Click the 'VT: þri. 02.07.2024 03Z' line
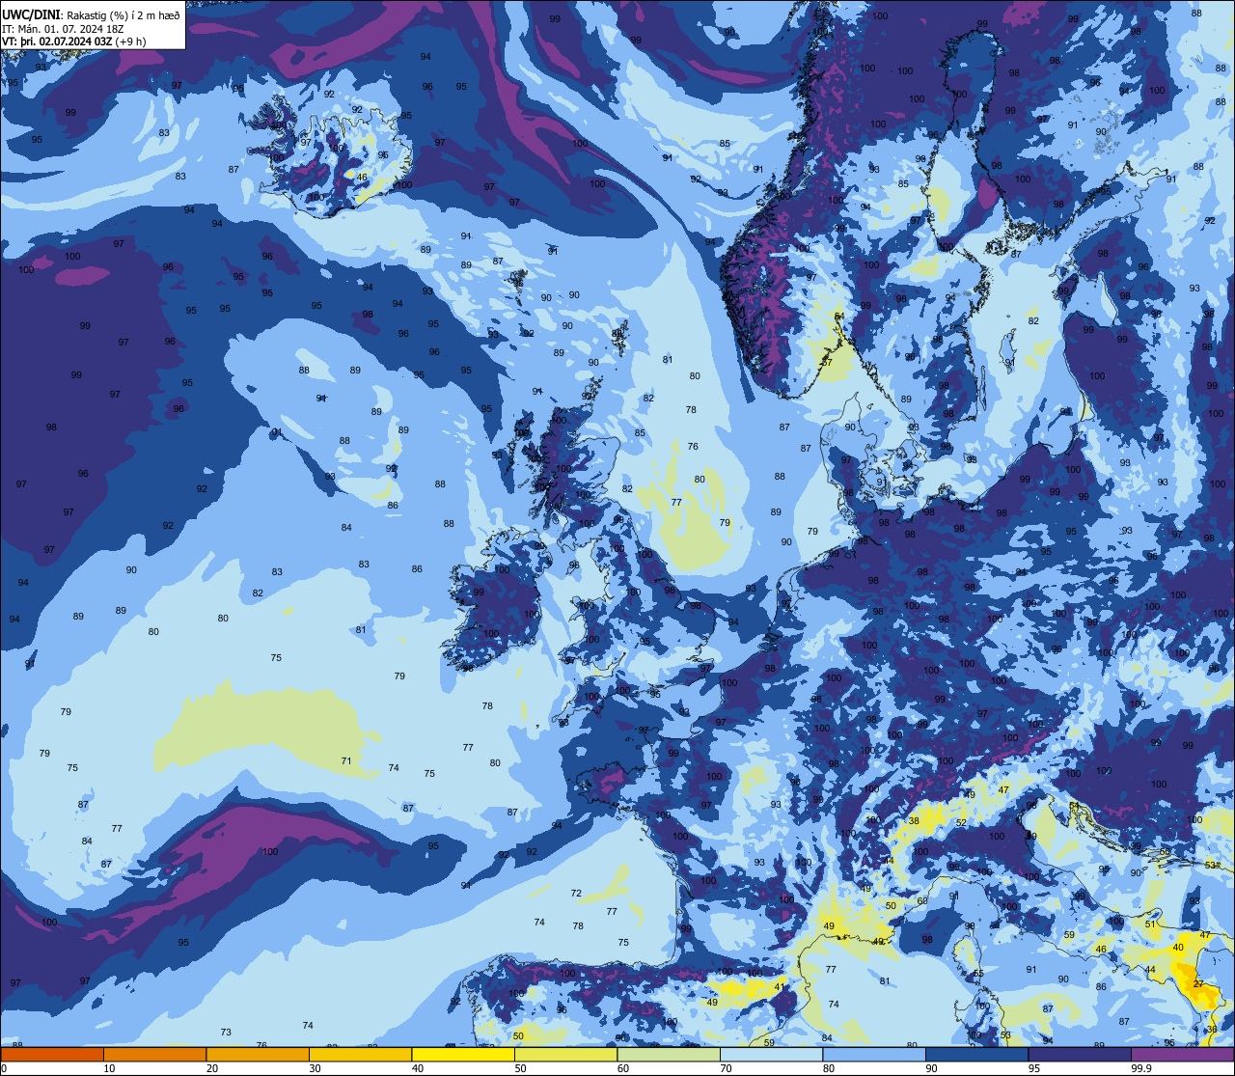1235x1076 pixels. click(x=57, y=41)
